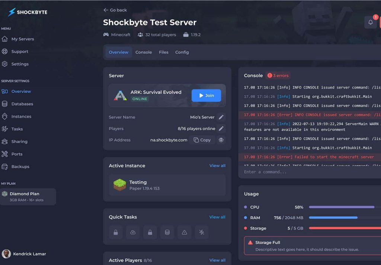Click the Backups icon
This screenshot has height=265, width=381.
pyautogui.click(x=4, y=167)
